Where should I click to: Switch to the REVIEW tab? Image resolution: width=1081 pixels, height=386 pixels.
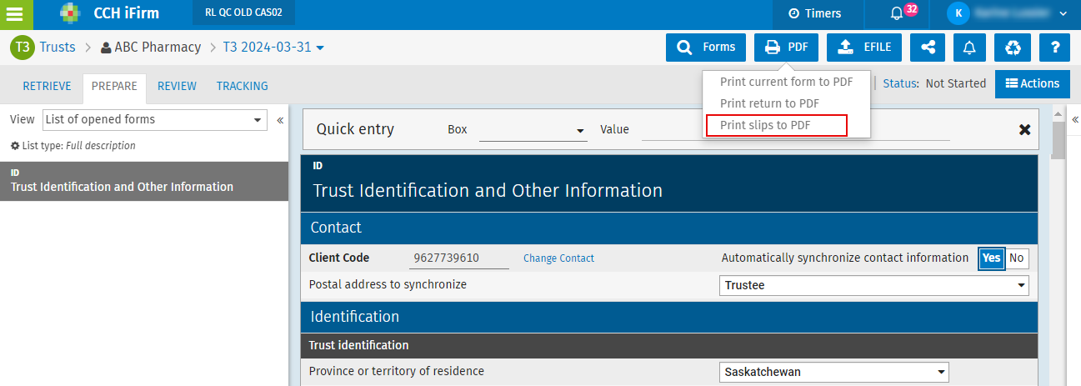pyautogui.click(x=177, y=86)
